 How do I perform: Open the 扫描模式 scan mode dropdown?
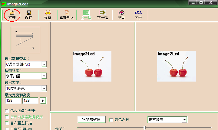tap(44, 76)
